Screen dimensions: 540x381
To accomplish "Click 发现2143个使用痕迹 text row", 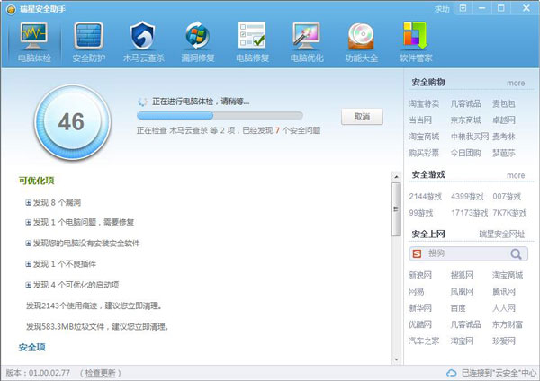I will point(94,306).
